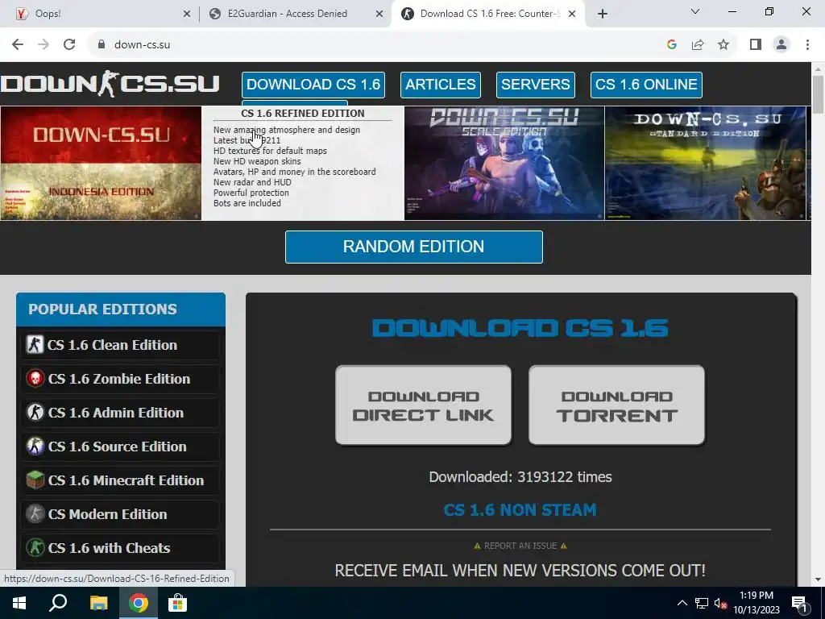This screenshot has width=825, height=619.
Task: Click the Chrome taskbar icon
Action: pyautogui.click(x=139, y=603)
